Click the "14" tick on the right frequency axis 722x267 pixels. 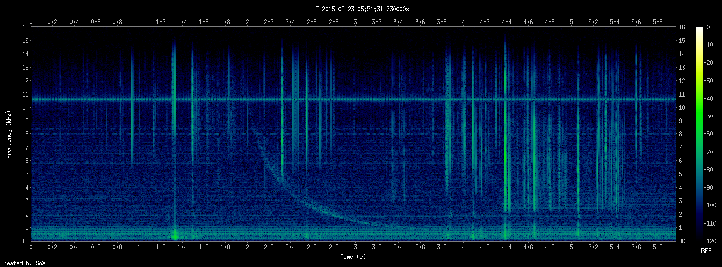682,54
